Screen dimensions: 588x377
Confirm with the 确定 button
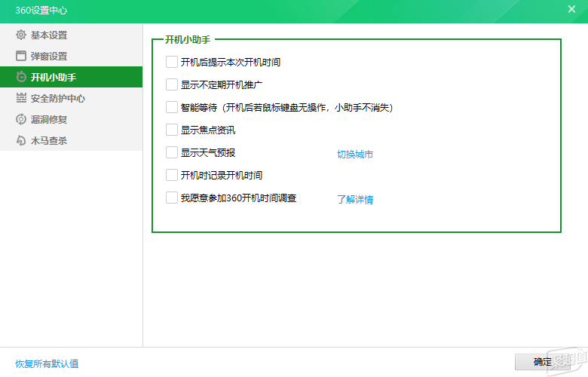(542, 362)
